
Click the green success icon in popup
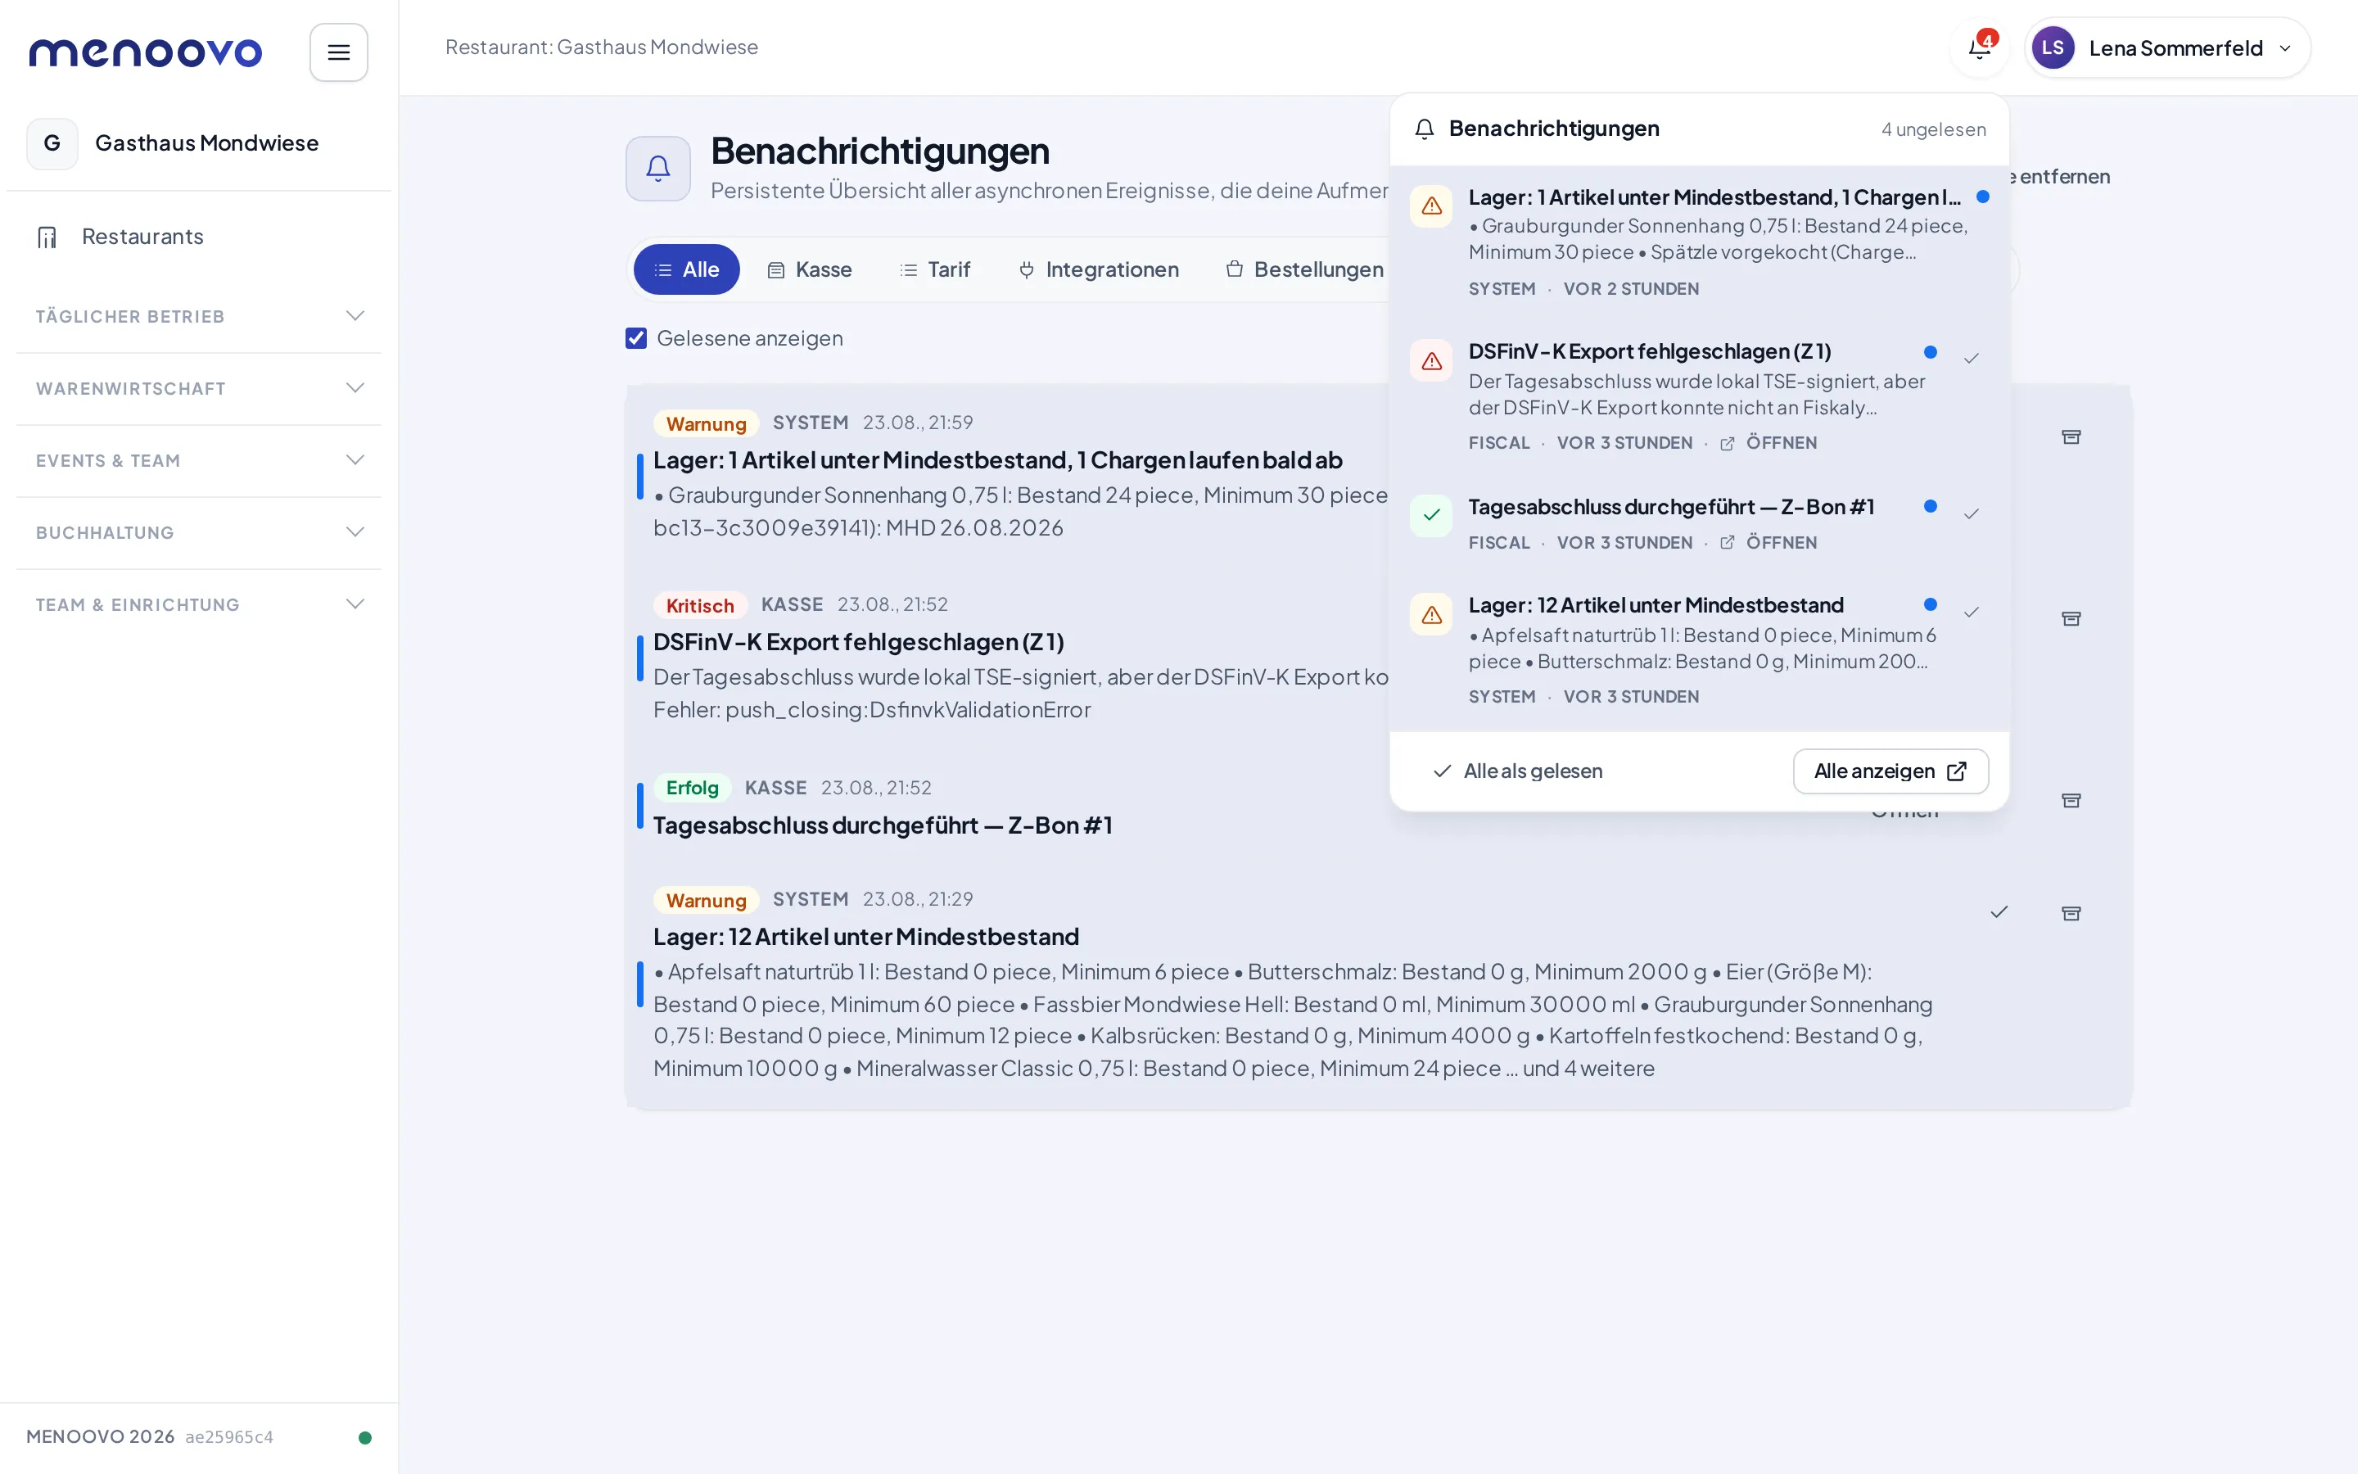coord(1431,516)
